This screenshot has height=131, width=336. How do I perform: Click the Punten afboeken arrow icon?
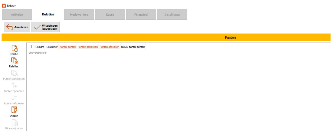point(14,98)
